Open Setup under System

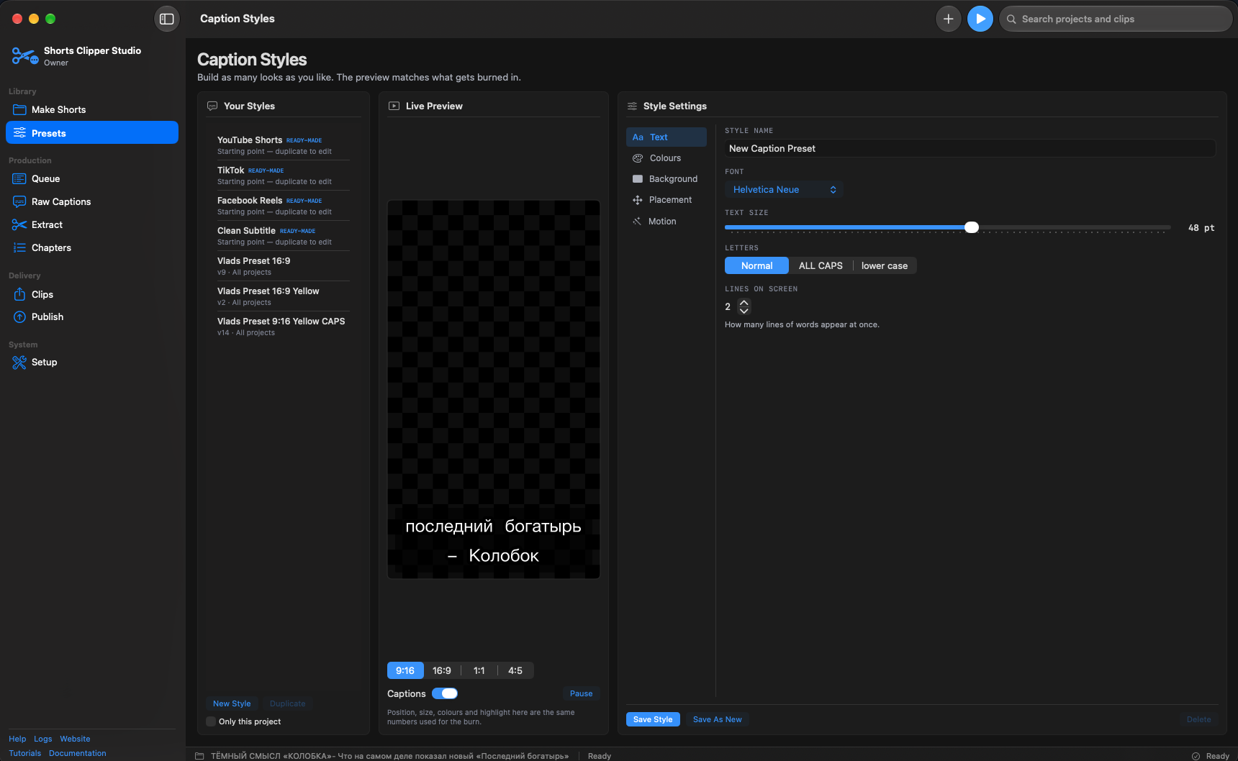coord(92,362)
